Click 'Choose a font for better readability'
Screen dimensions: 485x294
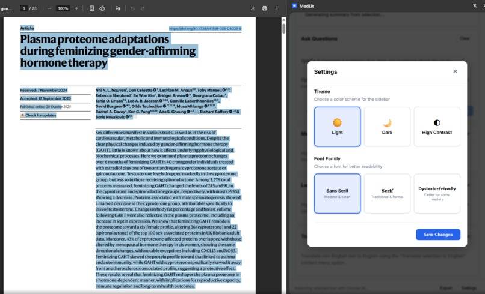pos(348,166)
